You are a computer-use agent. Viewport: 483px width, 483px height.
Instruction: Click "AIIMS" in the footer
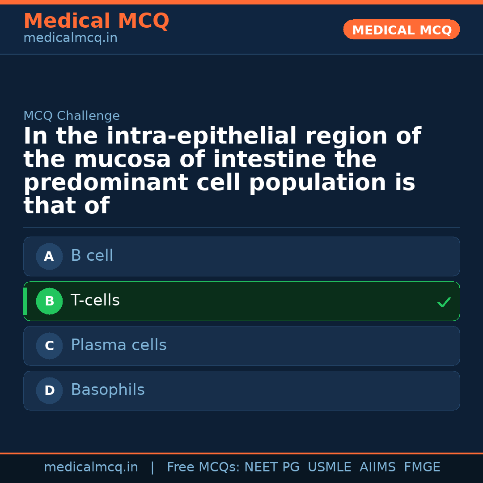tap(377, 467)
